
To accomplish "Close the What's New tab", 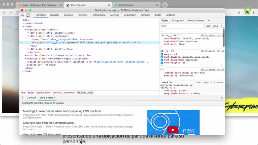I will click(55, 98).
